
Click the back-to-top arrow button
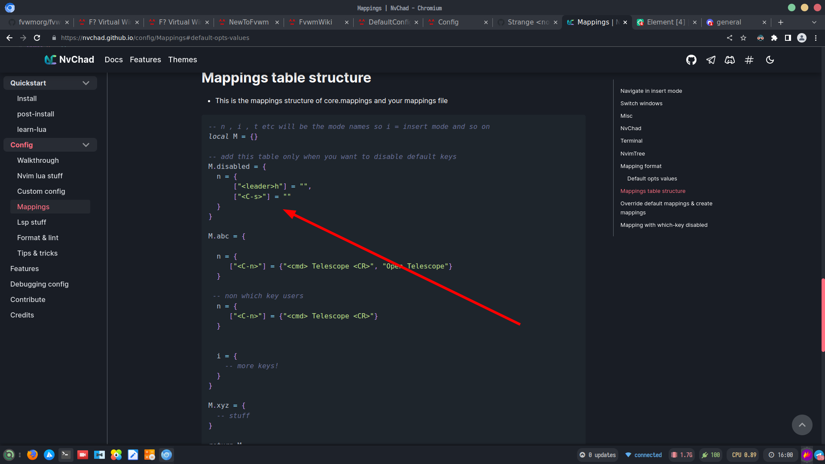tap(802, 425)
